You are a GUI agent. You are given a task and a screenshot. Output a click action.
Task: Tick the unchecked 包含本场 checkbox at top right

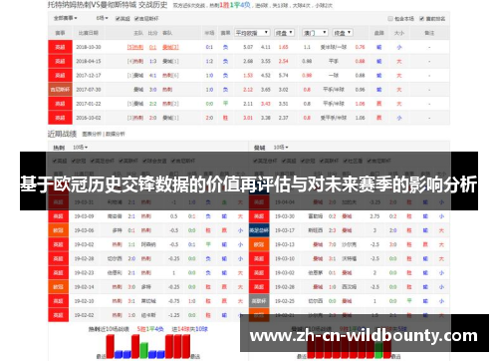pos(390,19)
